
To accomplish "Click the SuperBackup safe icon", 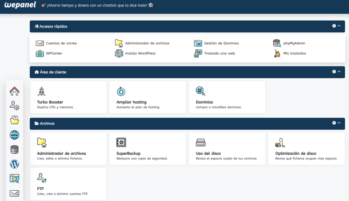I will [x=121, y=142].
